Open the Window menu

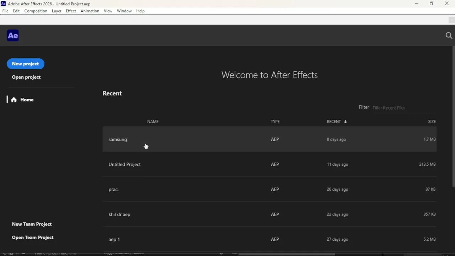124,11
